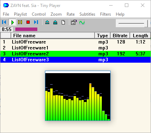Sort by the Length column header
Screen dimensions: 151x133
(x=140, y=36)
